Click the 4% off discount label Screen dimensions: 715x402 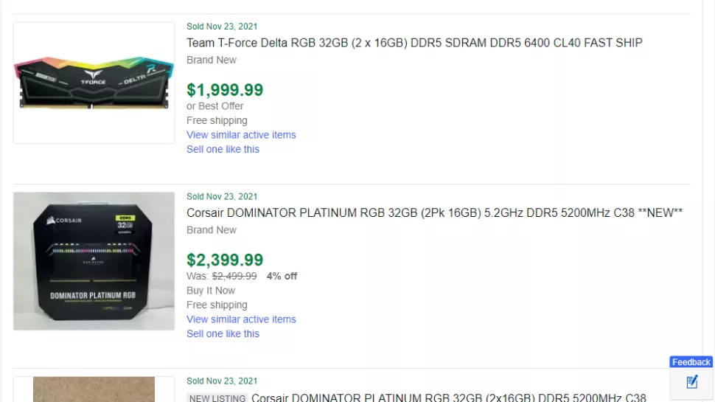282,276
